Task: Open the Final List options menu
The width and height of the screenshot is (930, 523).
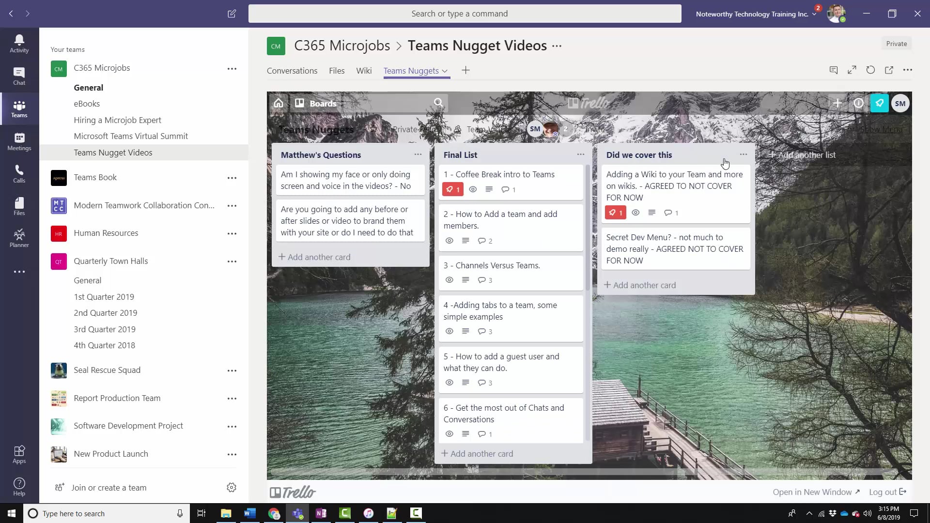Action: [x=580, y=154]
